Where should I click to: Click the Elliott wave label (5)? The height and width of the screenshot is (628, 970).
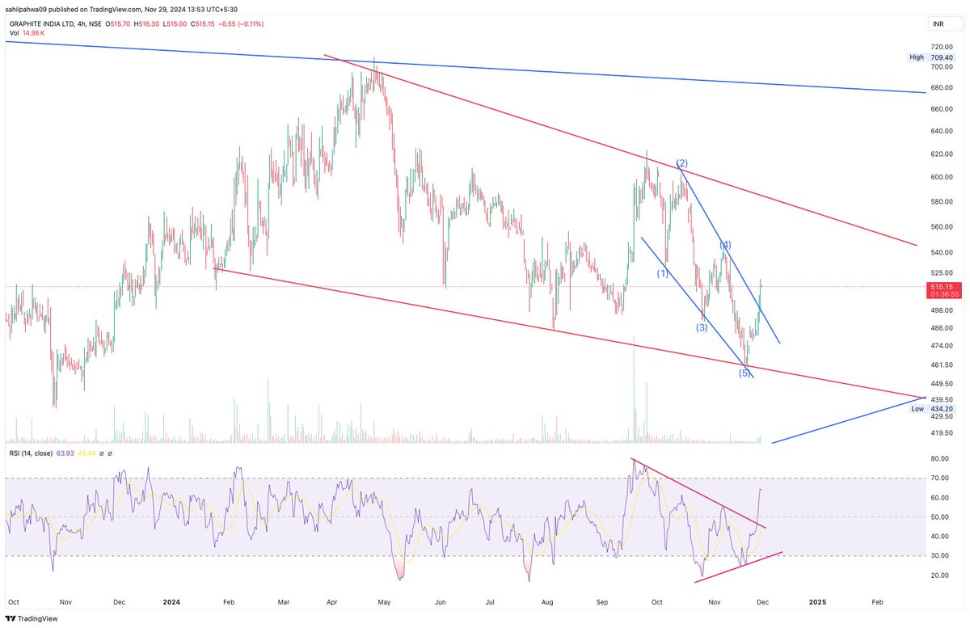[x=744, y=373]
